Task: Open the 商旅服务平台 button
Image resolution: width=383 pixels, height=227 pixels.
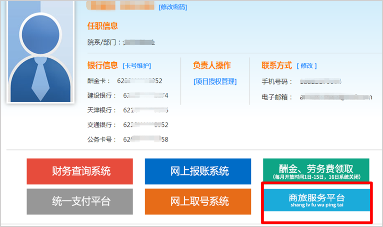Action: pyautogui.click(x=316, y=199)
